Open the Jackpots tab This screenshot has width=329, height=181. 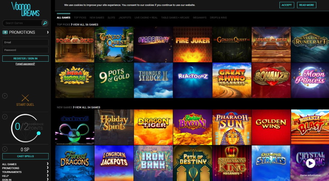tap(125, 18)
